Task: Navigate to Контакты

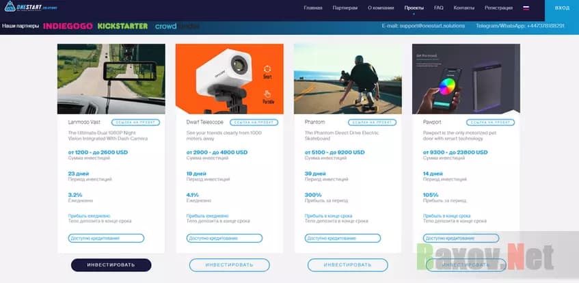Action: click(x=463, y=8)
